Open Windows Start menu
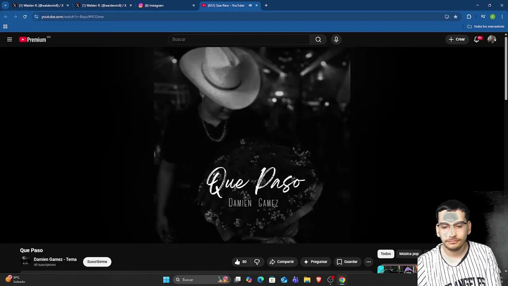 166,280
